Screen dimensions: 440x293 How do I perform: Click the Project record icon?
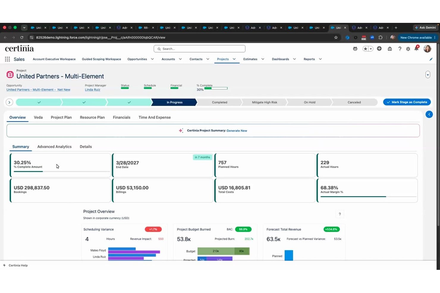pos(10,75)
